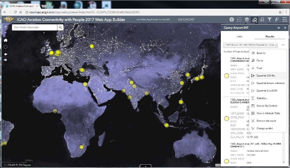The image size is (290, 168).
Task: Open the query results dropdown list
Action: [x=276, y=45]
